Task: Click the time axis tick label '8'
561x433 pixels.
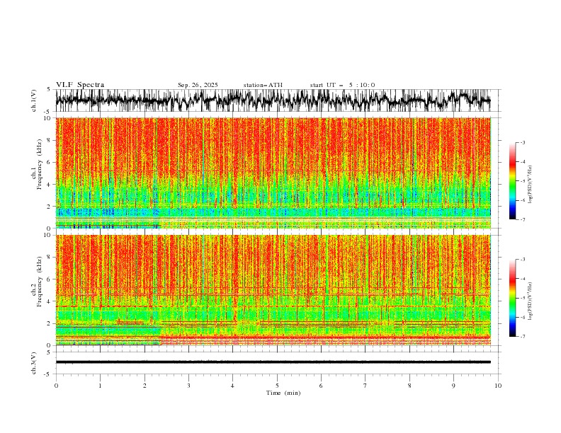Action: click(x=409, y=386)
